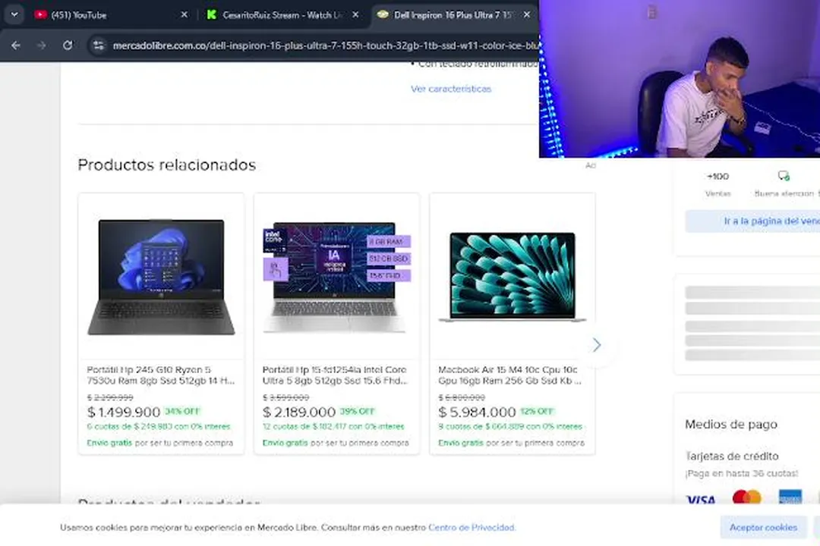820x546 pixels.
Task: Click the Visa card logo
Action: point(700,499)
